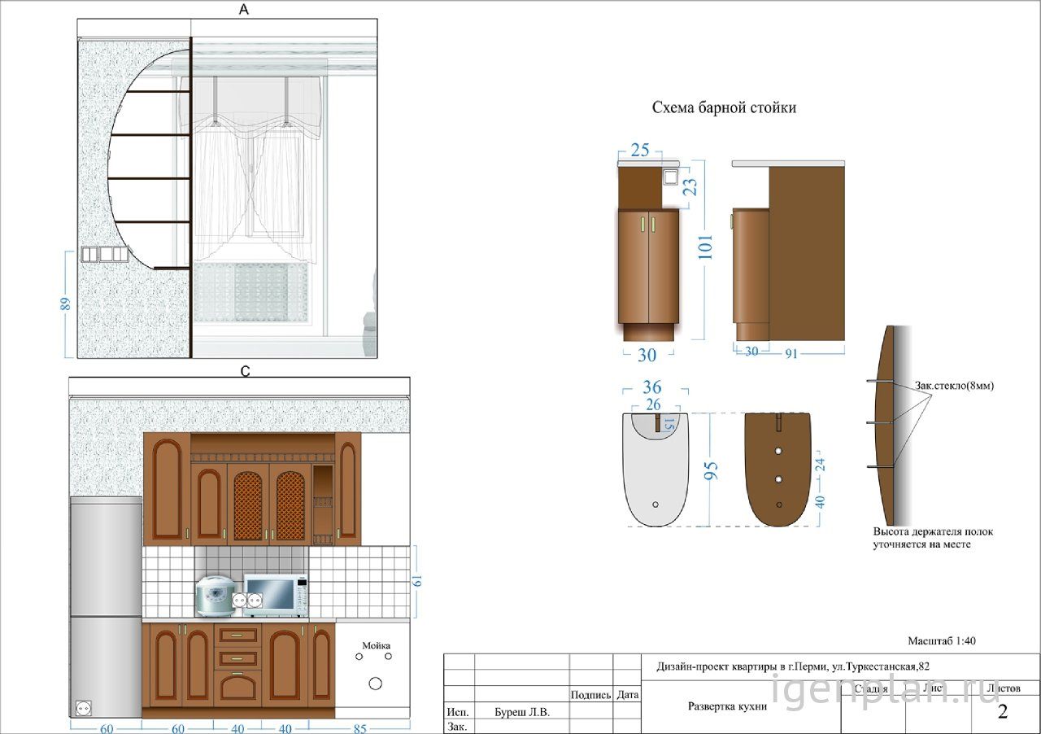Select the 89 dimension beside view A
Screen dimensions: 1041x734
(x=66, y=304)
